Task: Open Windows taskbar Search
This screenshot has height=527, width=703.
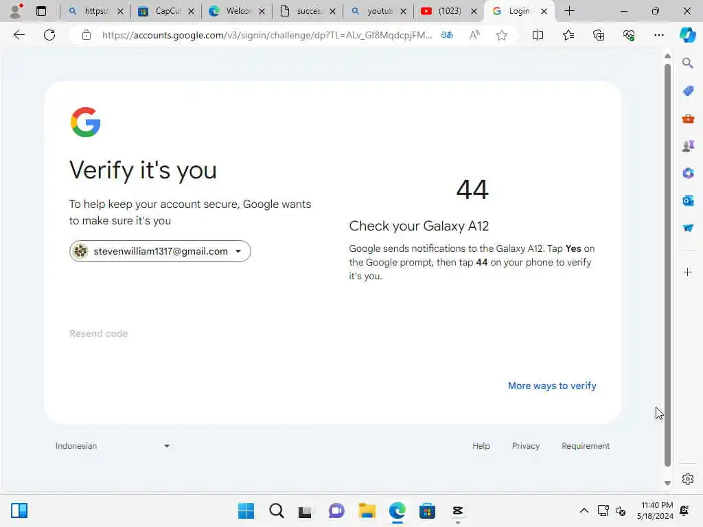Action: tap(276, 511)
